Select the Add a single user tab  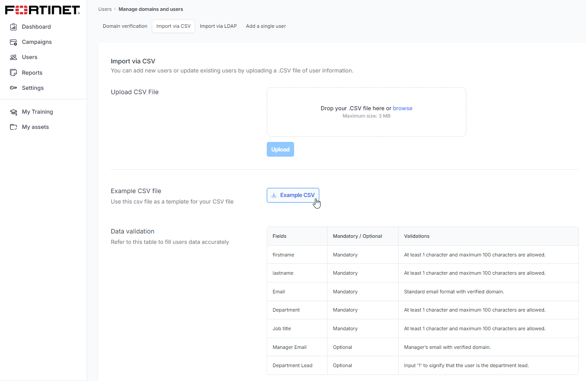click(266, 26)
